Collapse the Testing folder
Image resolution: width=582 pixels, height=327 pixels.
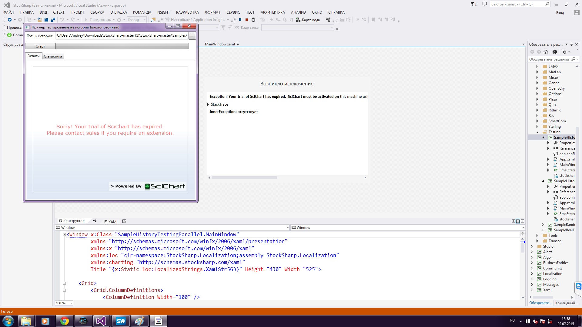point(537,132)
